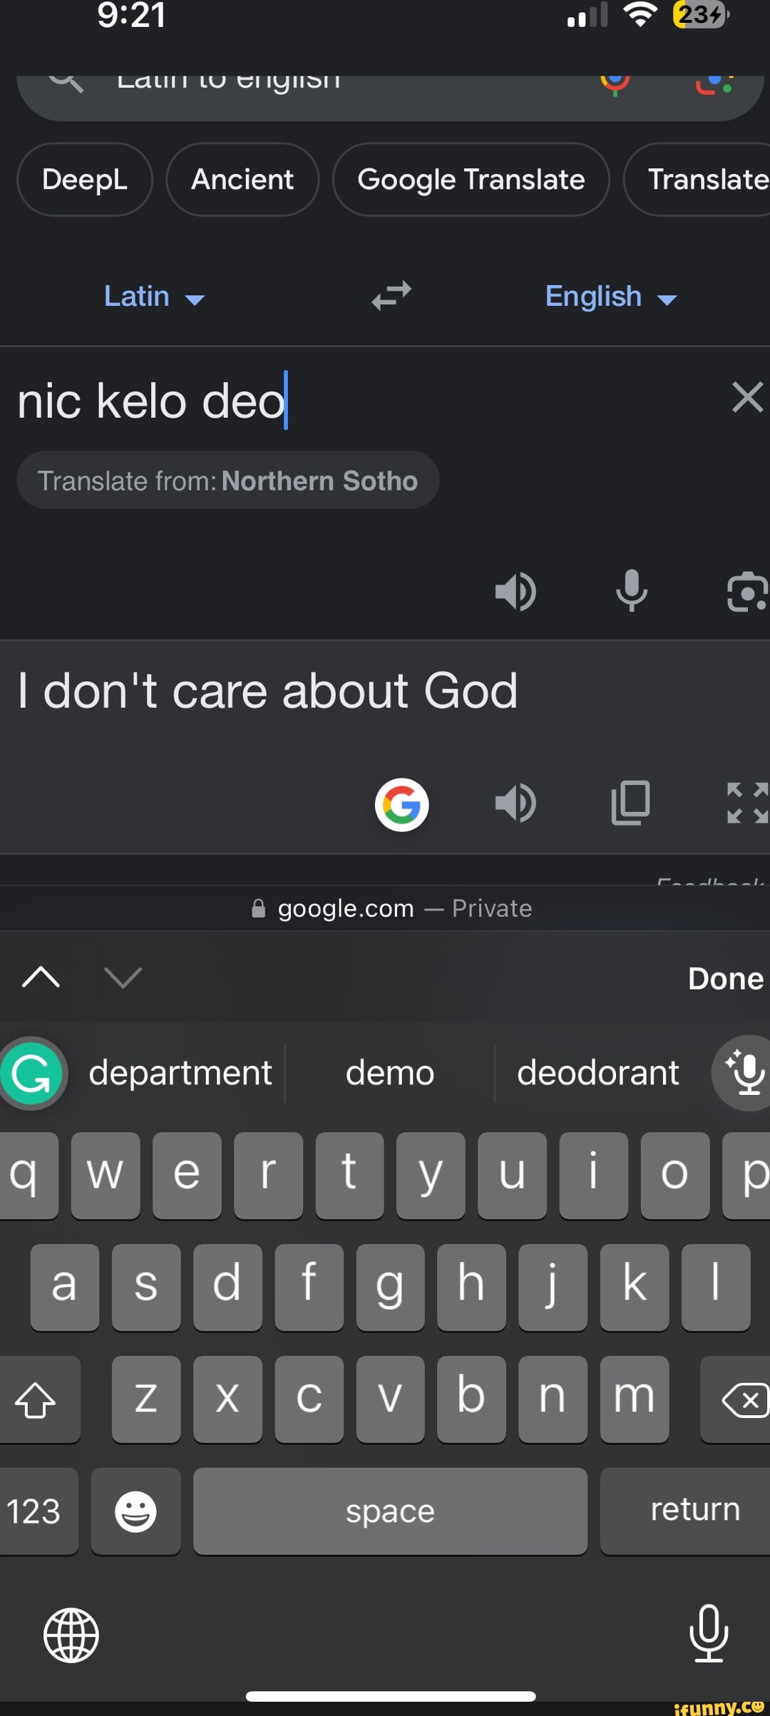
Task: Open the emoji keyboard
Action: [135, 1511]
